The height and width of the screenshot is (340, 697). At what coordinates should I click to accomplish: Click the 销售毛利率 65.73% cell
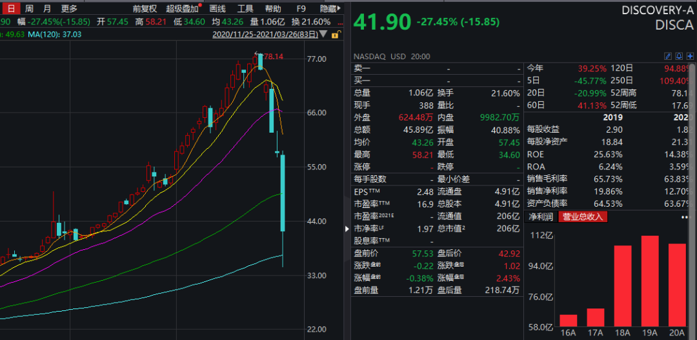(x=608, y=179)
